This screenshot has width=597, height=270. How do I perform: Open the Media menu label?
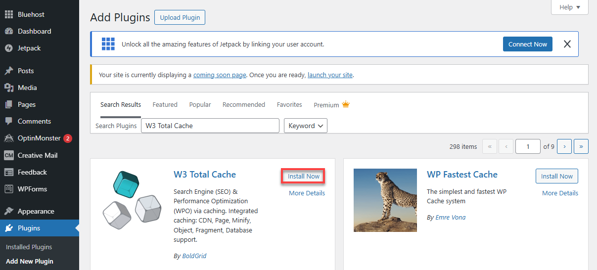pos(27,88)
